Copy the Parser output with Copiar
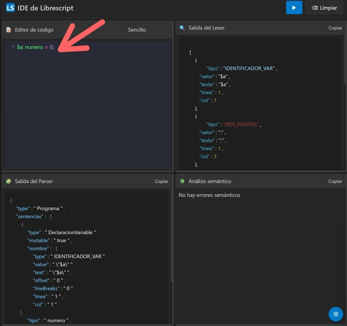This screenshot has width=347, height=326. coord(162,181)
